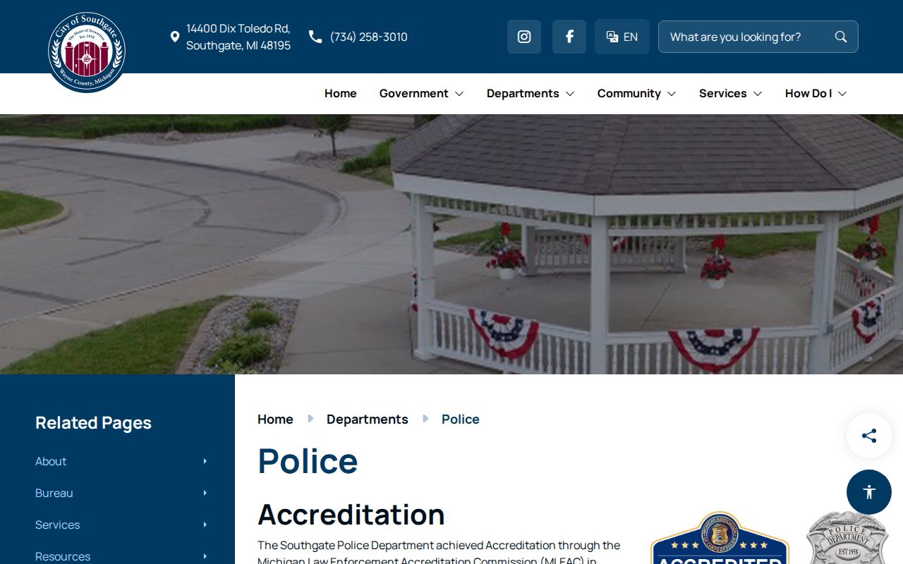Click the Home breadcrumb link
This screenshot has width=903, height=564.
(x=275, y=419)
